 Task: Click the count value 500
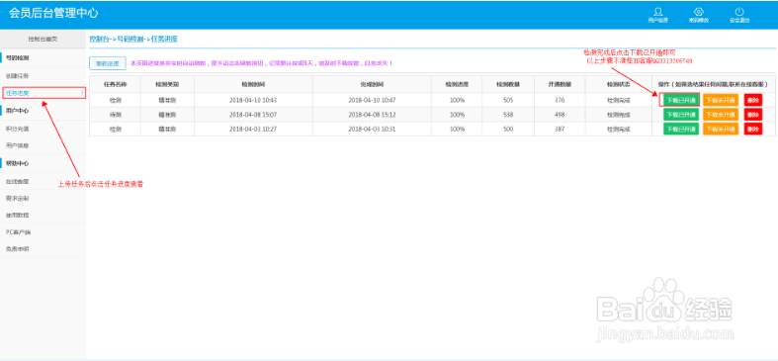click(508, 130)
